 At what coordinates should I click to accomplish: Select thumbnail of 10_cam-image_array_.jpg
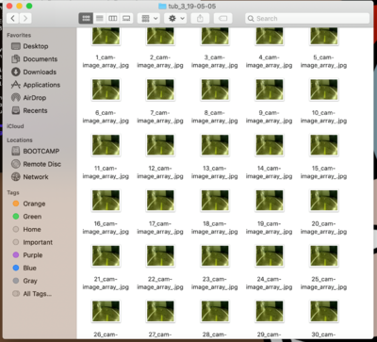[x=324, y=90]
